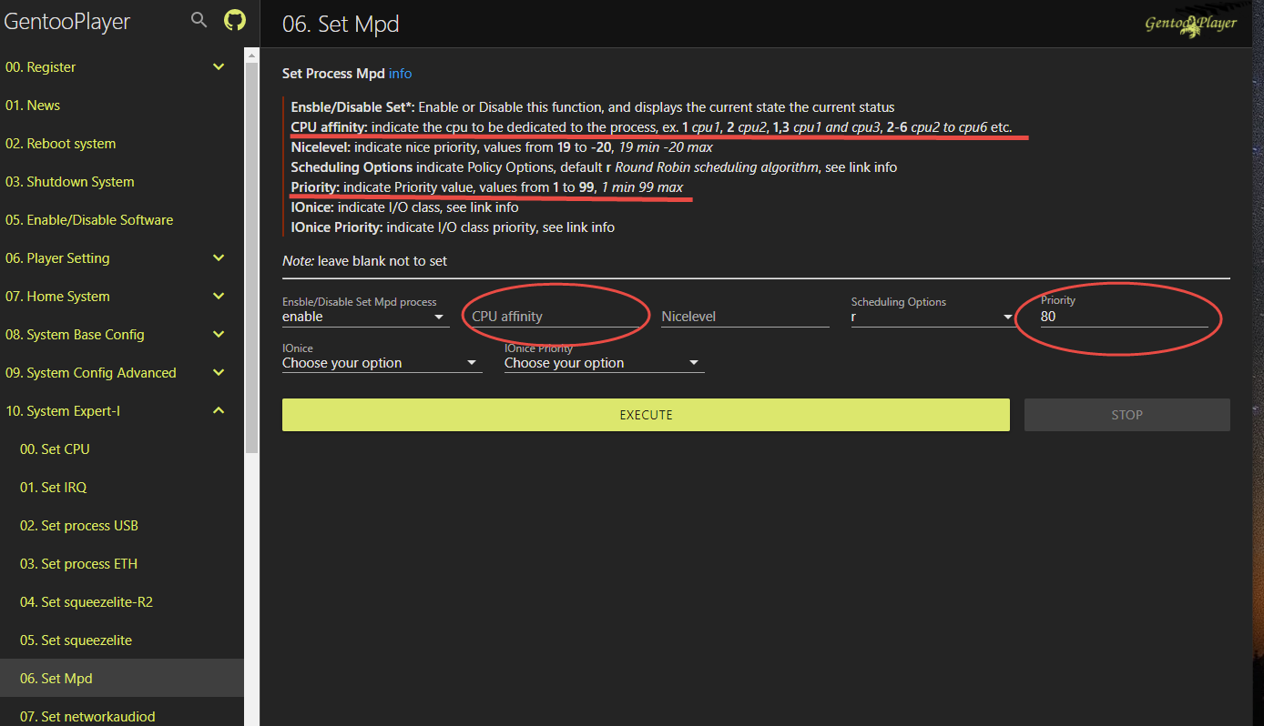Open the blue info link
The width and height of the screenshot is (1264, 726).
(400, 74)
